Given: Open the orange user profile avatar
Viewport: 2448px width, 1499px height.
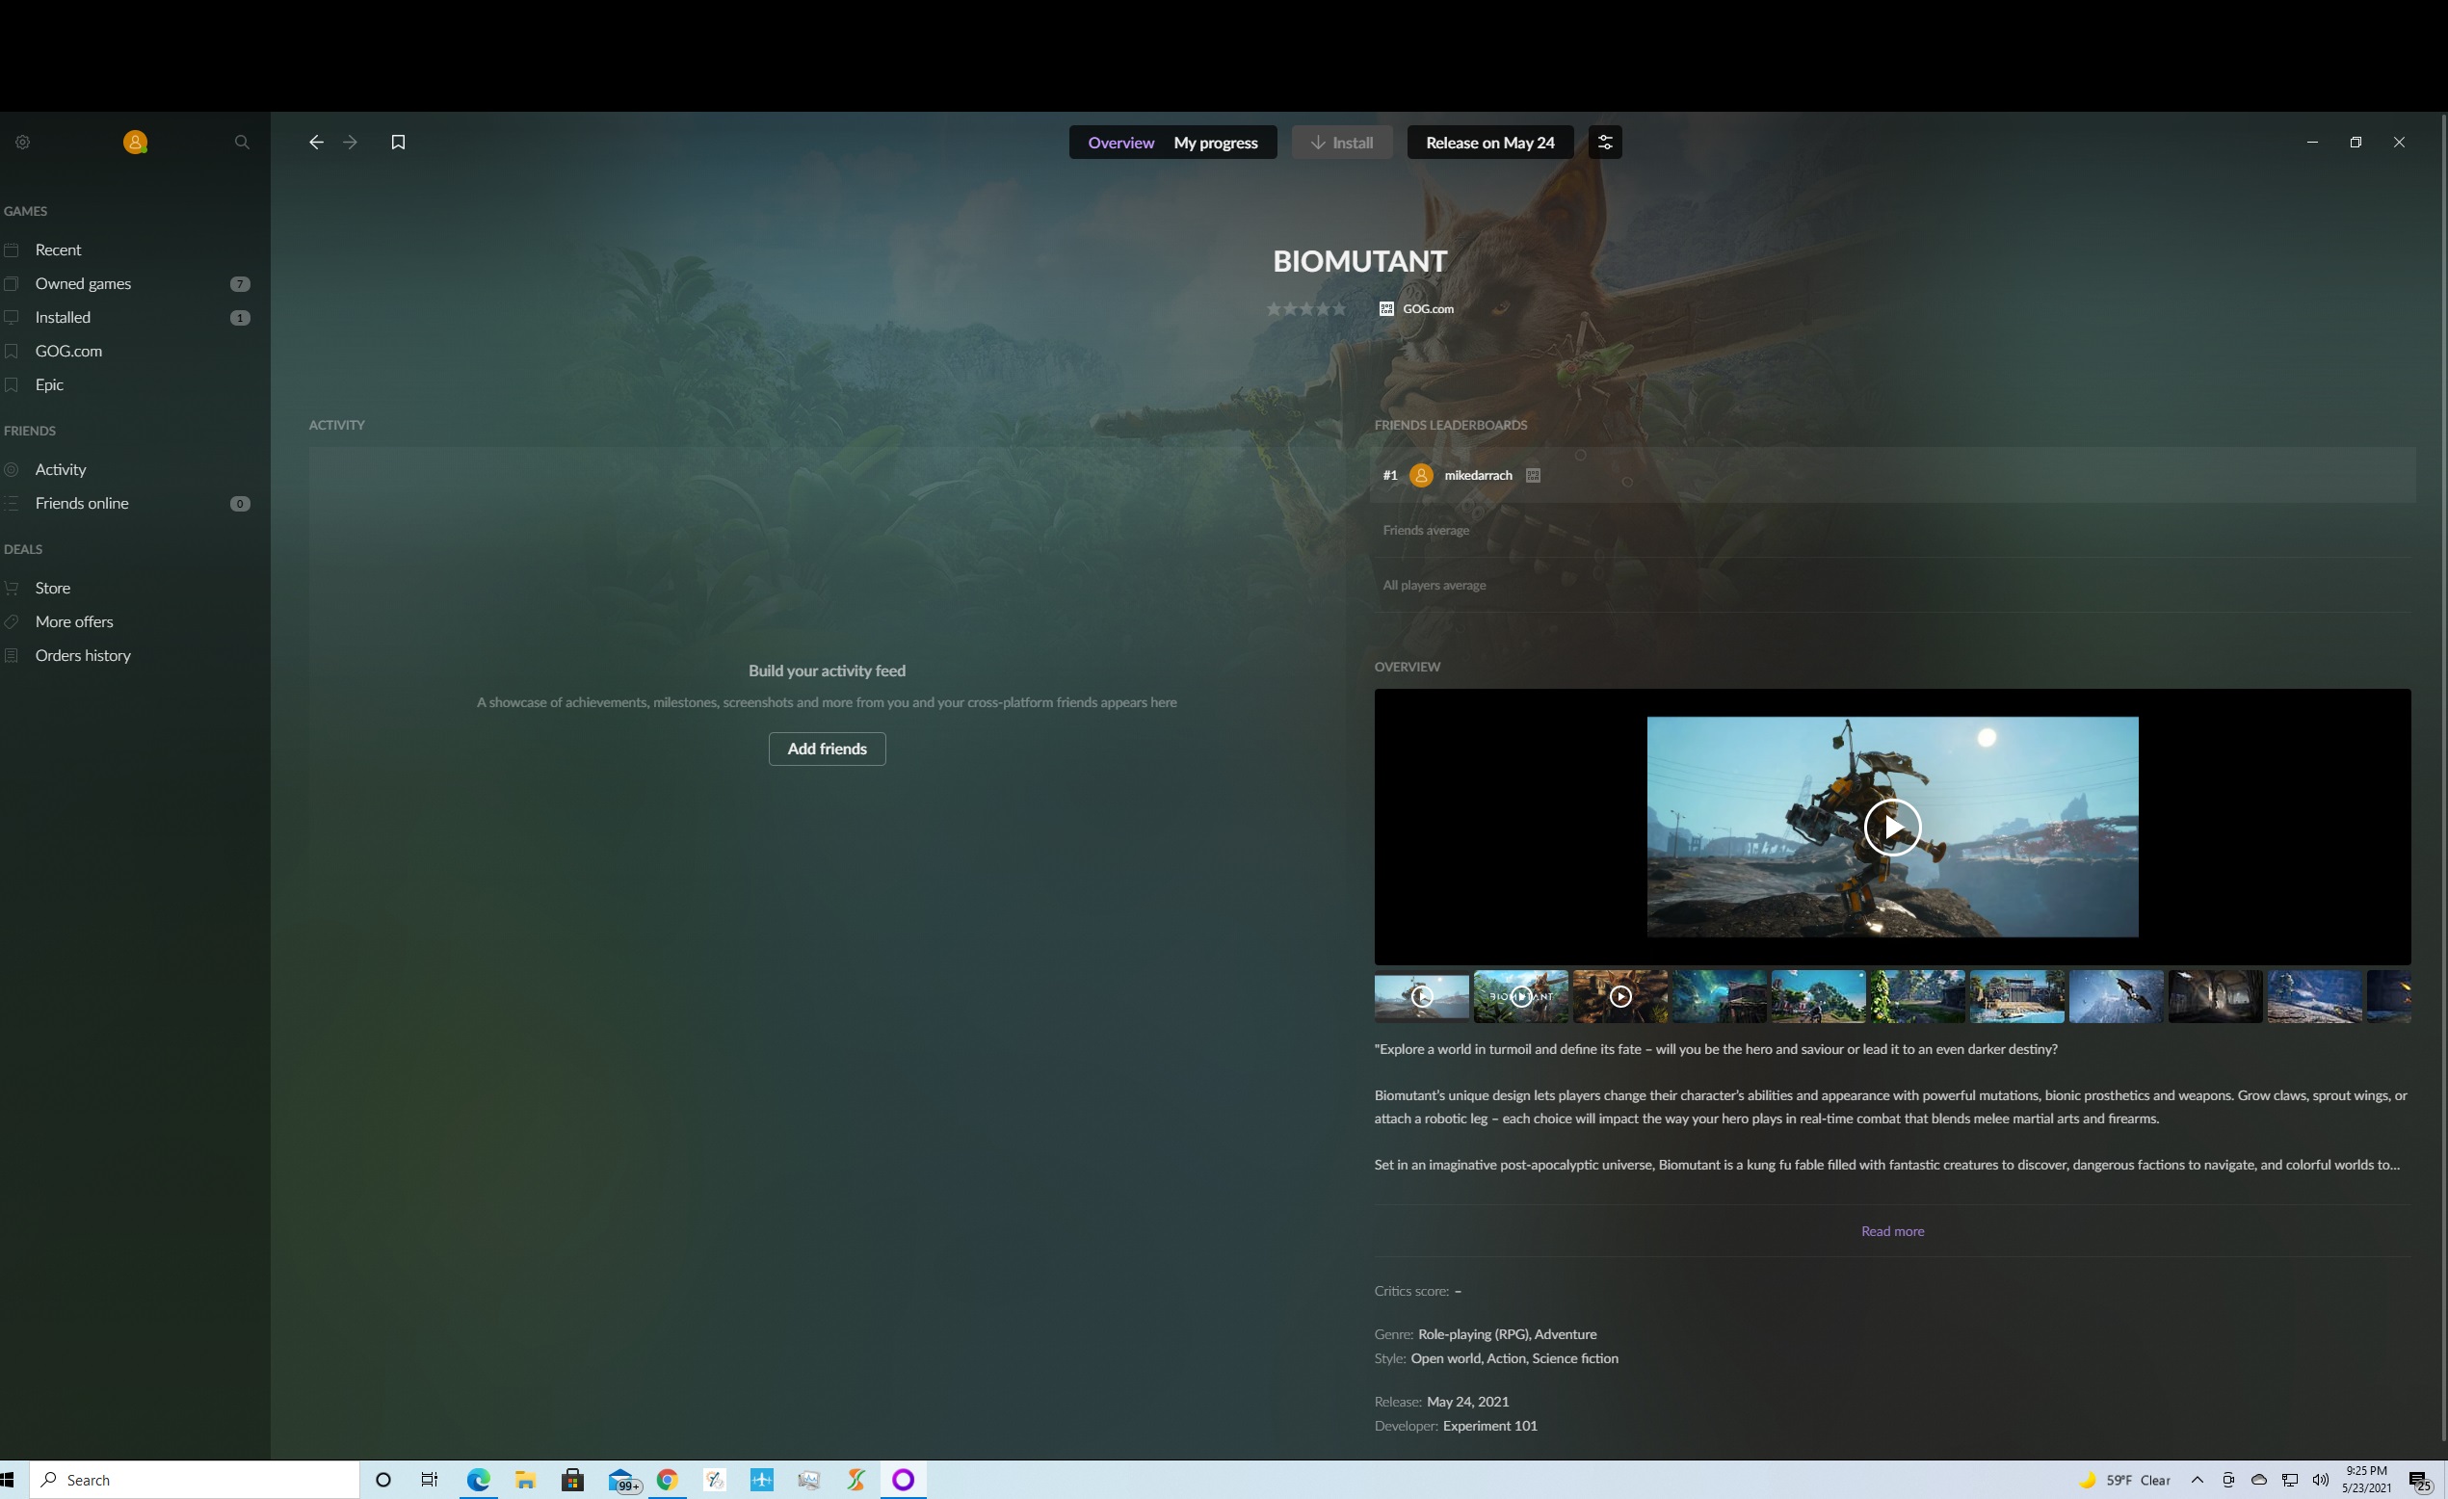Looking at the screenshot, I should 135,142.
